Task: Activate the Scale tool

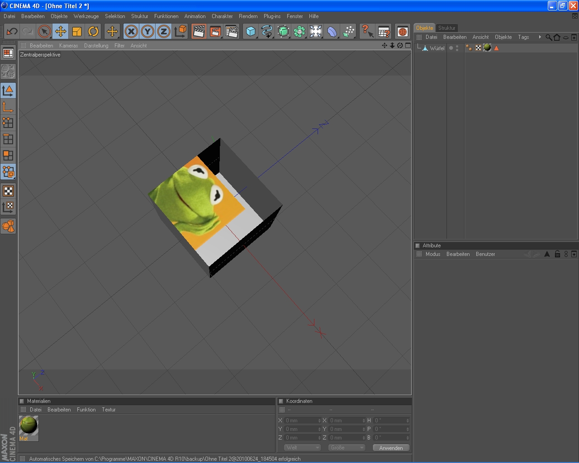Action: coord(77,31)
